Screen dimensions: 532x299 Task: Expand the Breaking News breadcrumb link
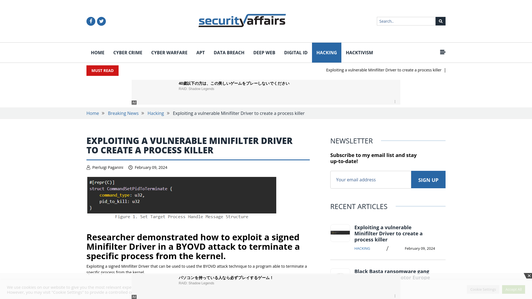coord(123,113)
